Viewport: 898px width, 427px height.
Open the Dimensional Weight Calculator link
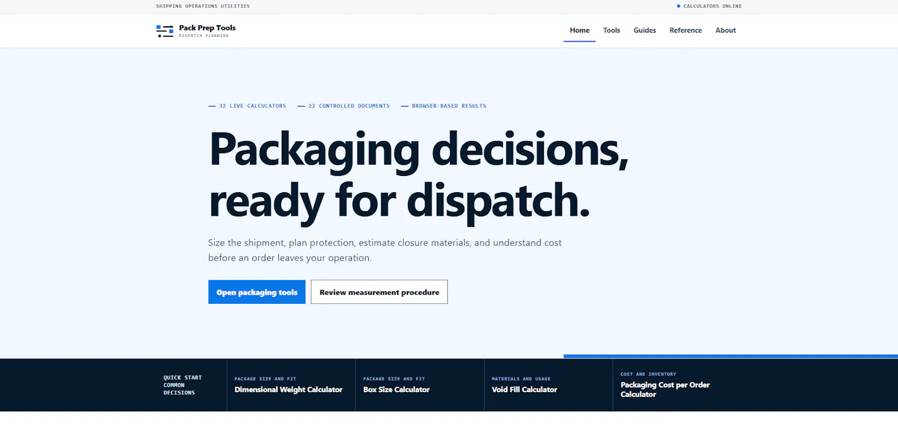pos(288,389)
